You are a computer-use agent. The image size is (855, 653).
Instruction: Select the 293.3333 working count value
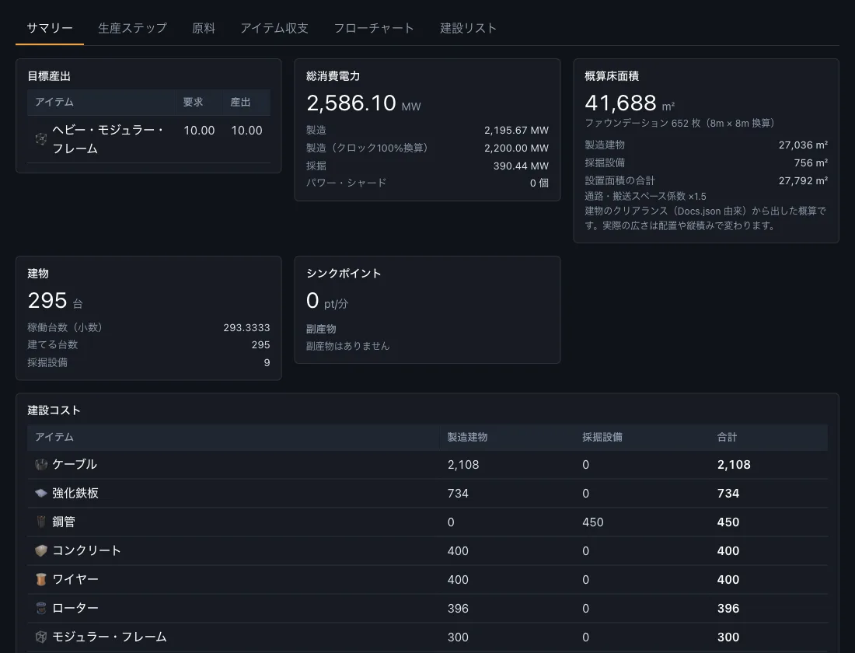[246, 328]
